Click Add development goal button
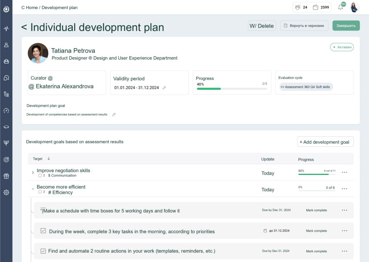 pos(325,142)
